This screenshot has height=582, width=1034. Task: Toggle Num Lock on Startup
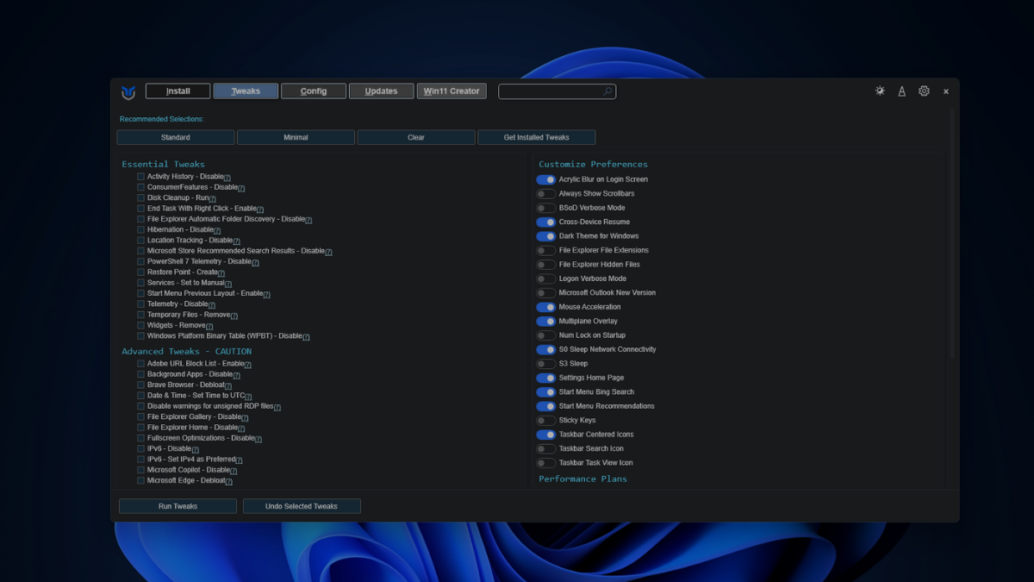[545, 335]
